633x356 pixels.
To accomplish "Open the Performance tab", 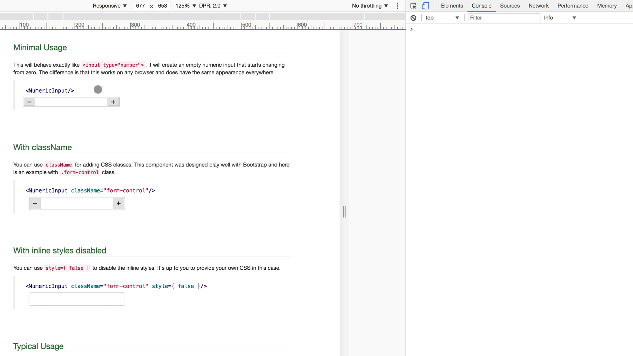I will (x=573, y=6).
